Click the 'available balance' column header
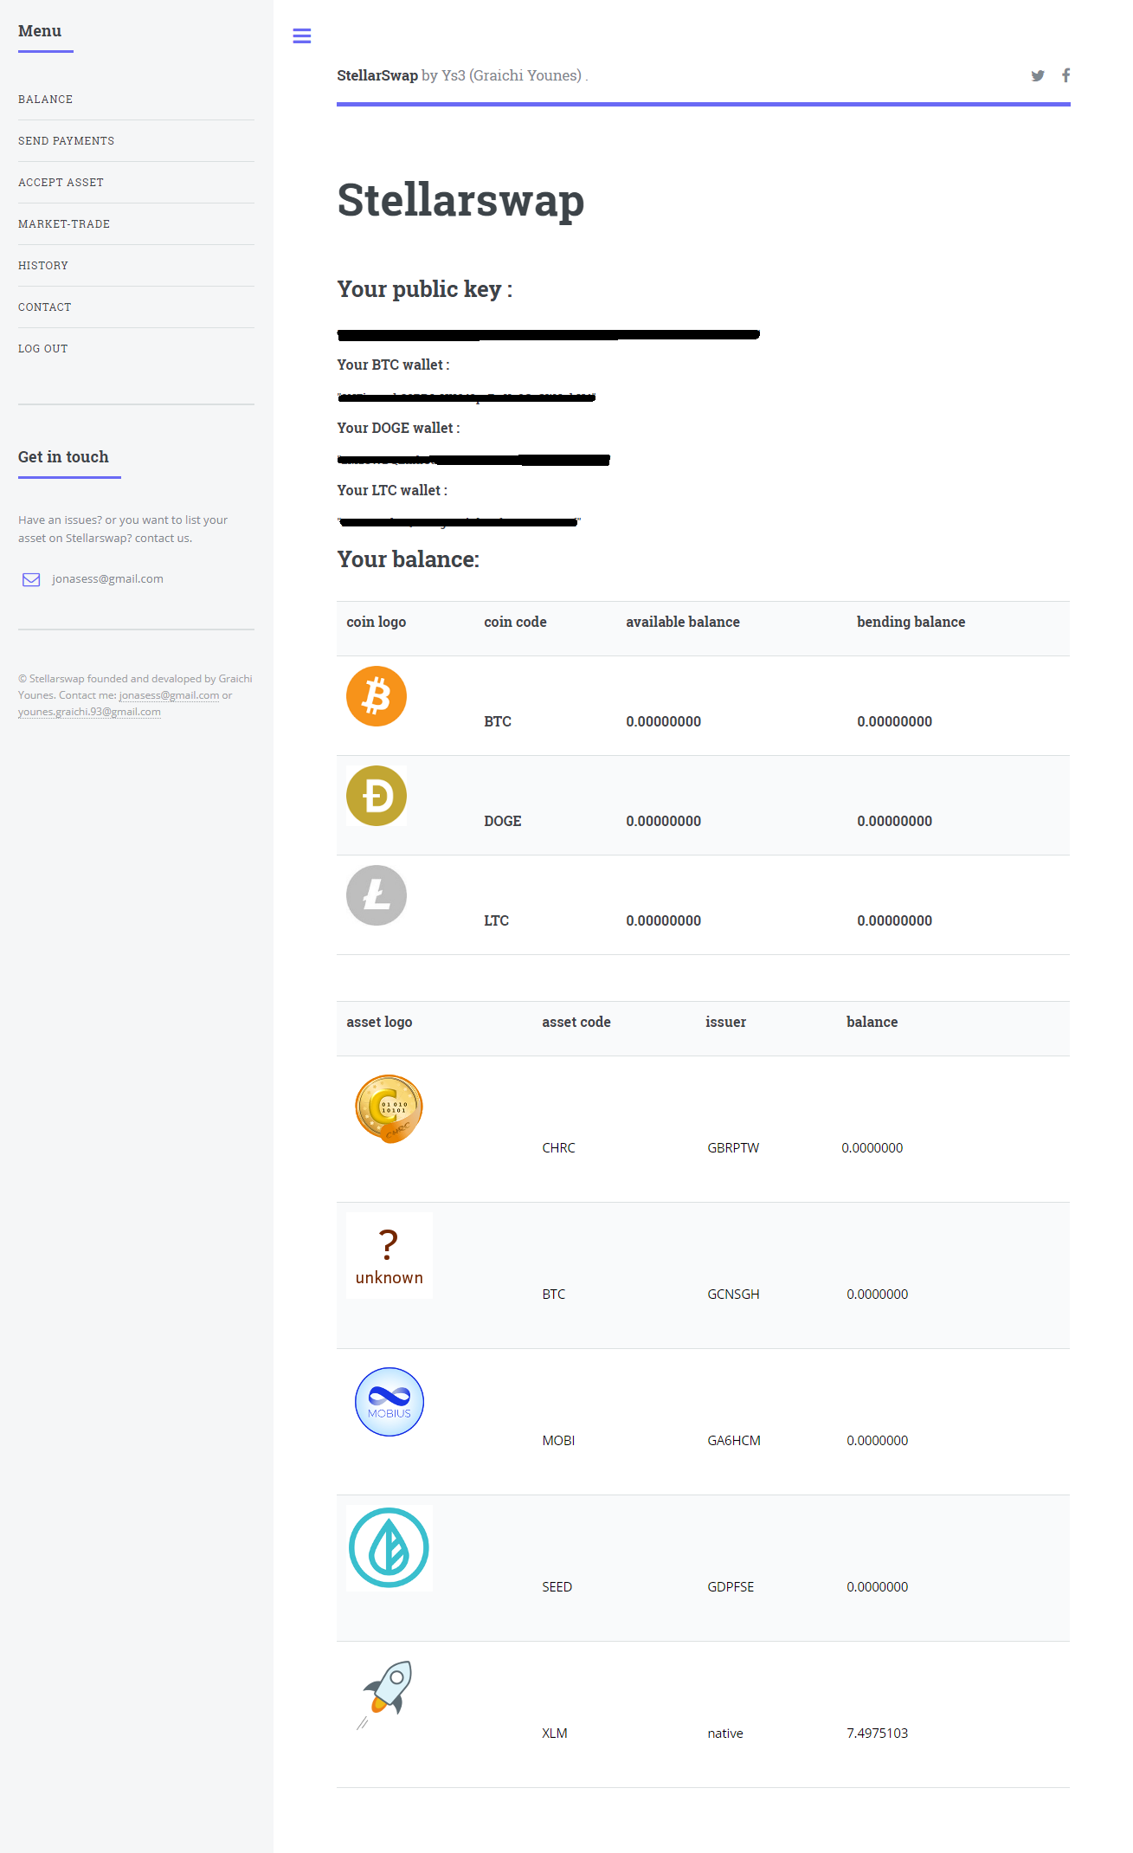1133x1853 pixels. point(683,622)
